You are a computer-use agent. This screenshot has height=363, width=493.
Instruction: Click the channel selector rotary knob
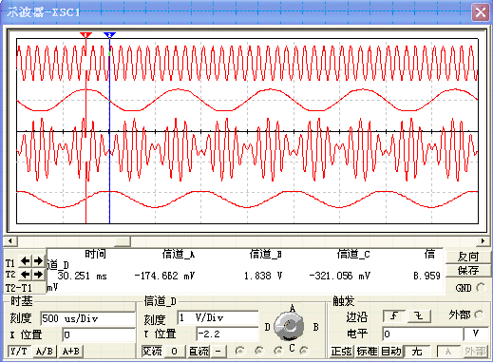288,326
